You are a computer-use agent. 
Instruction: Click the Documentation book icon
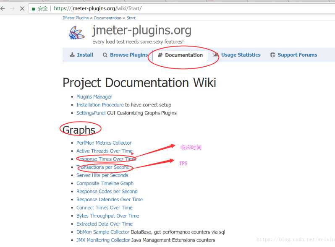tap(160, 55)
